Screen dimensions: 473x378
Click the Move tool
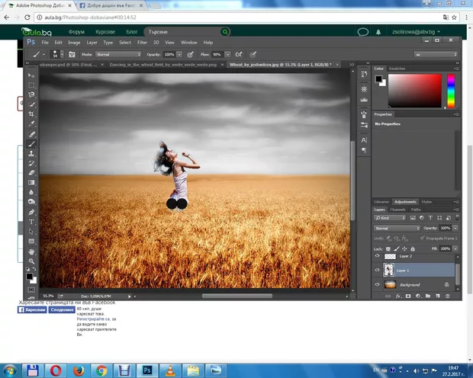pyautogui.click(x=31, y=75)
